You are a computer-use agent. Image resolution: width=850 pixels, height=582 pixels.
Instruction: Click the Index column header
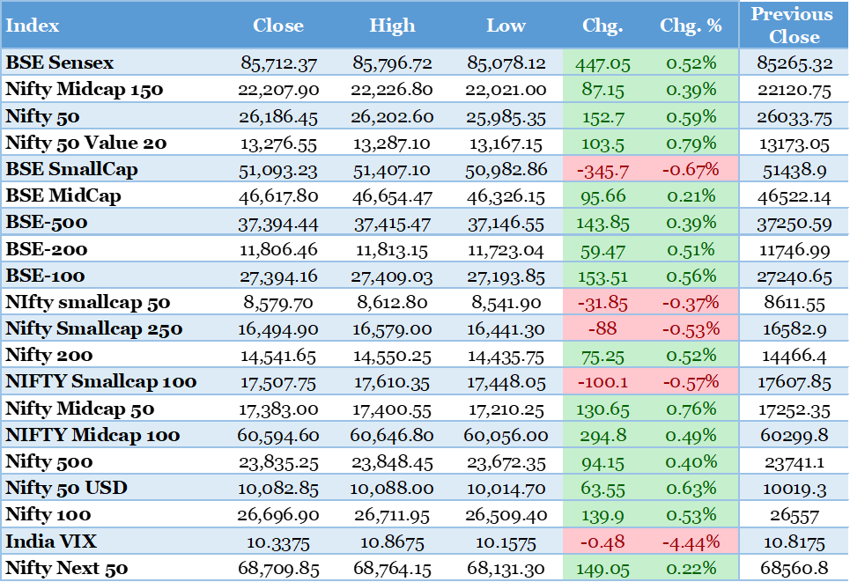pyautogui.click(x=33, y=26)
